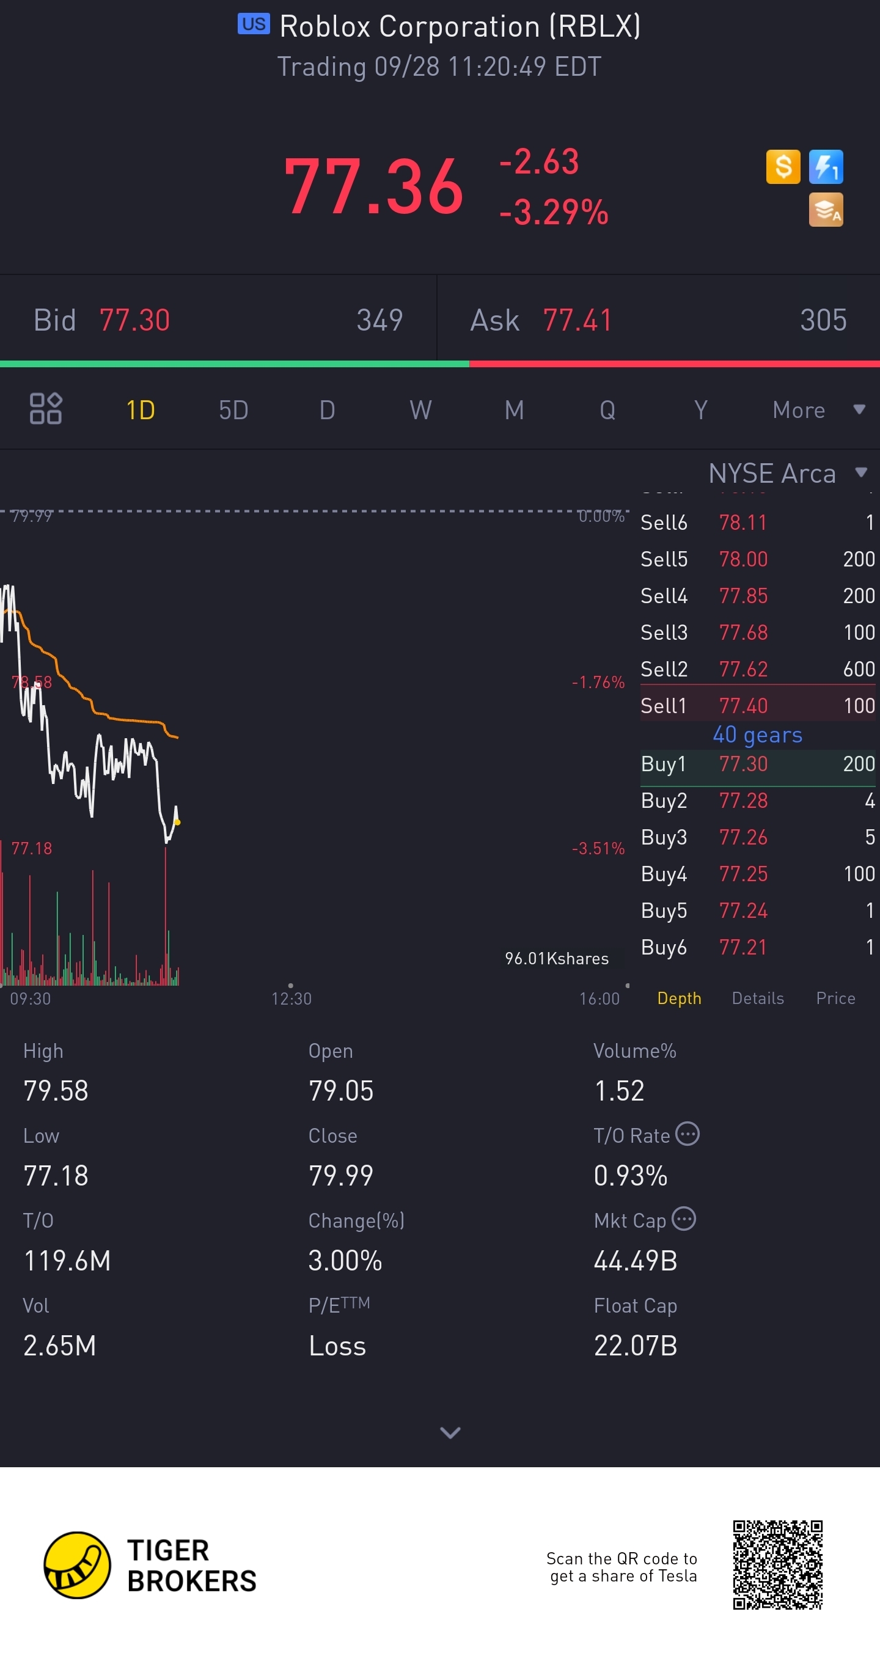Select the Buy3 77.26 order row
The width and height of the screenshot is (880, 1664).
tap(758, 837)
